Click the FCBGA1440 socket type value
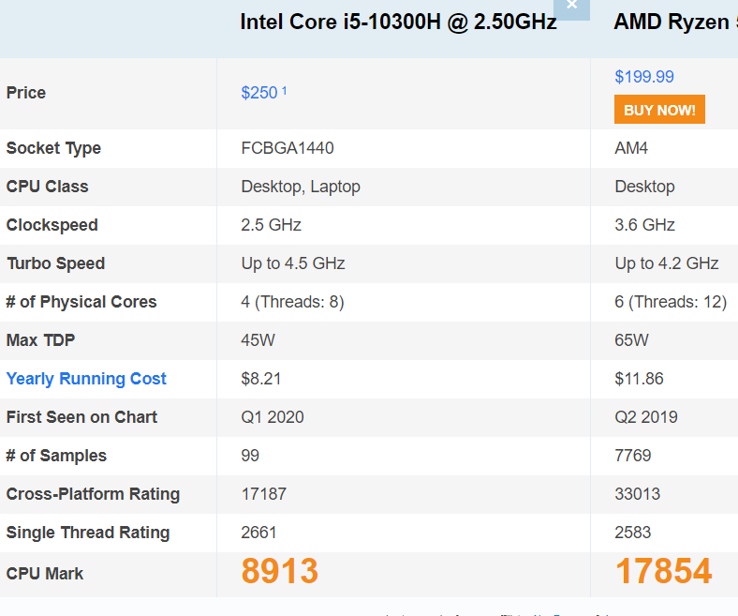 (288, 148)
